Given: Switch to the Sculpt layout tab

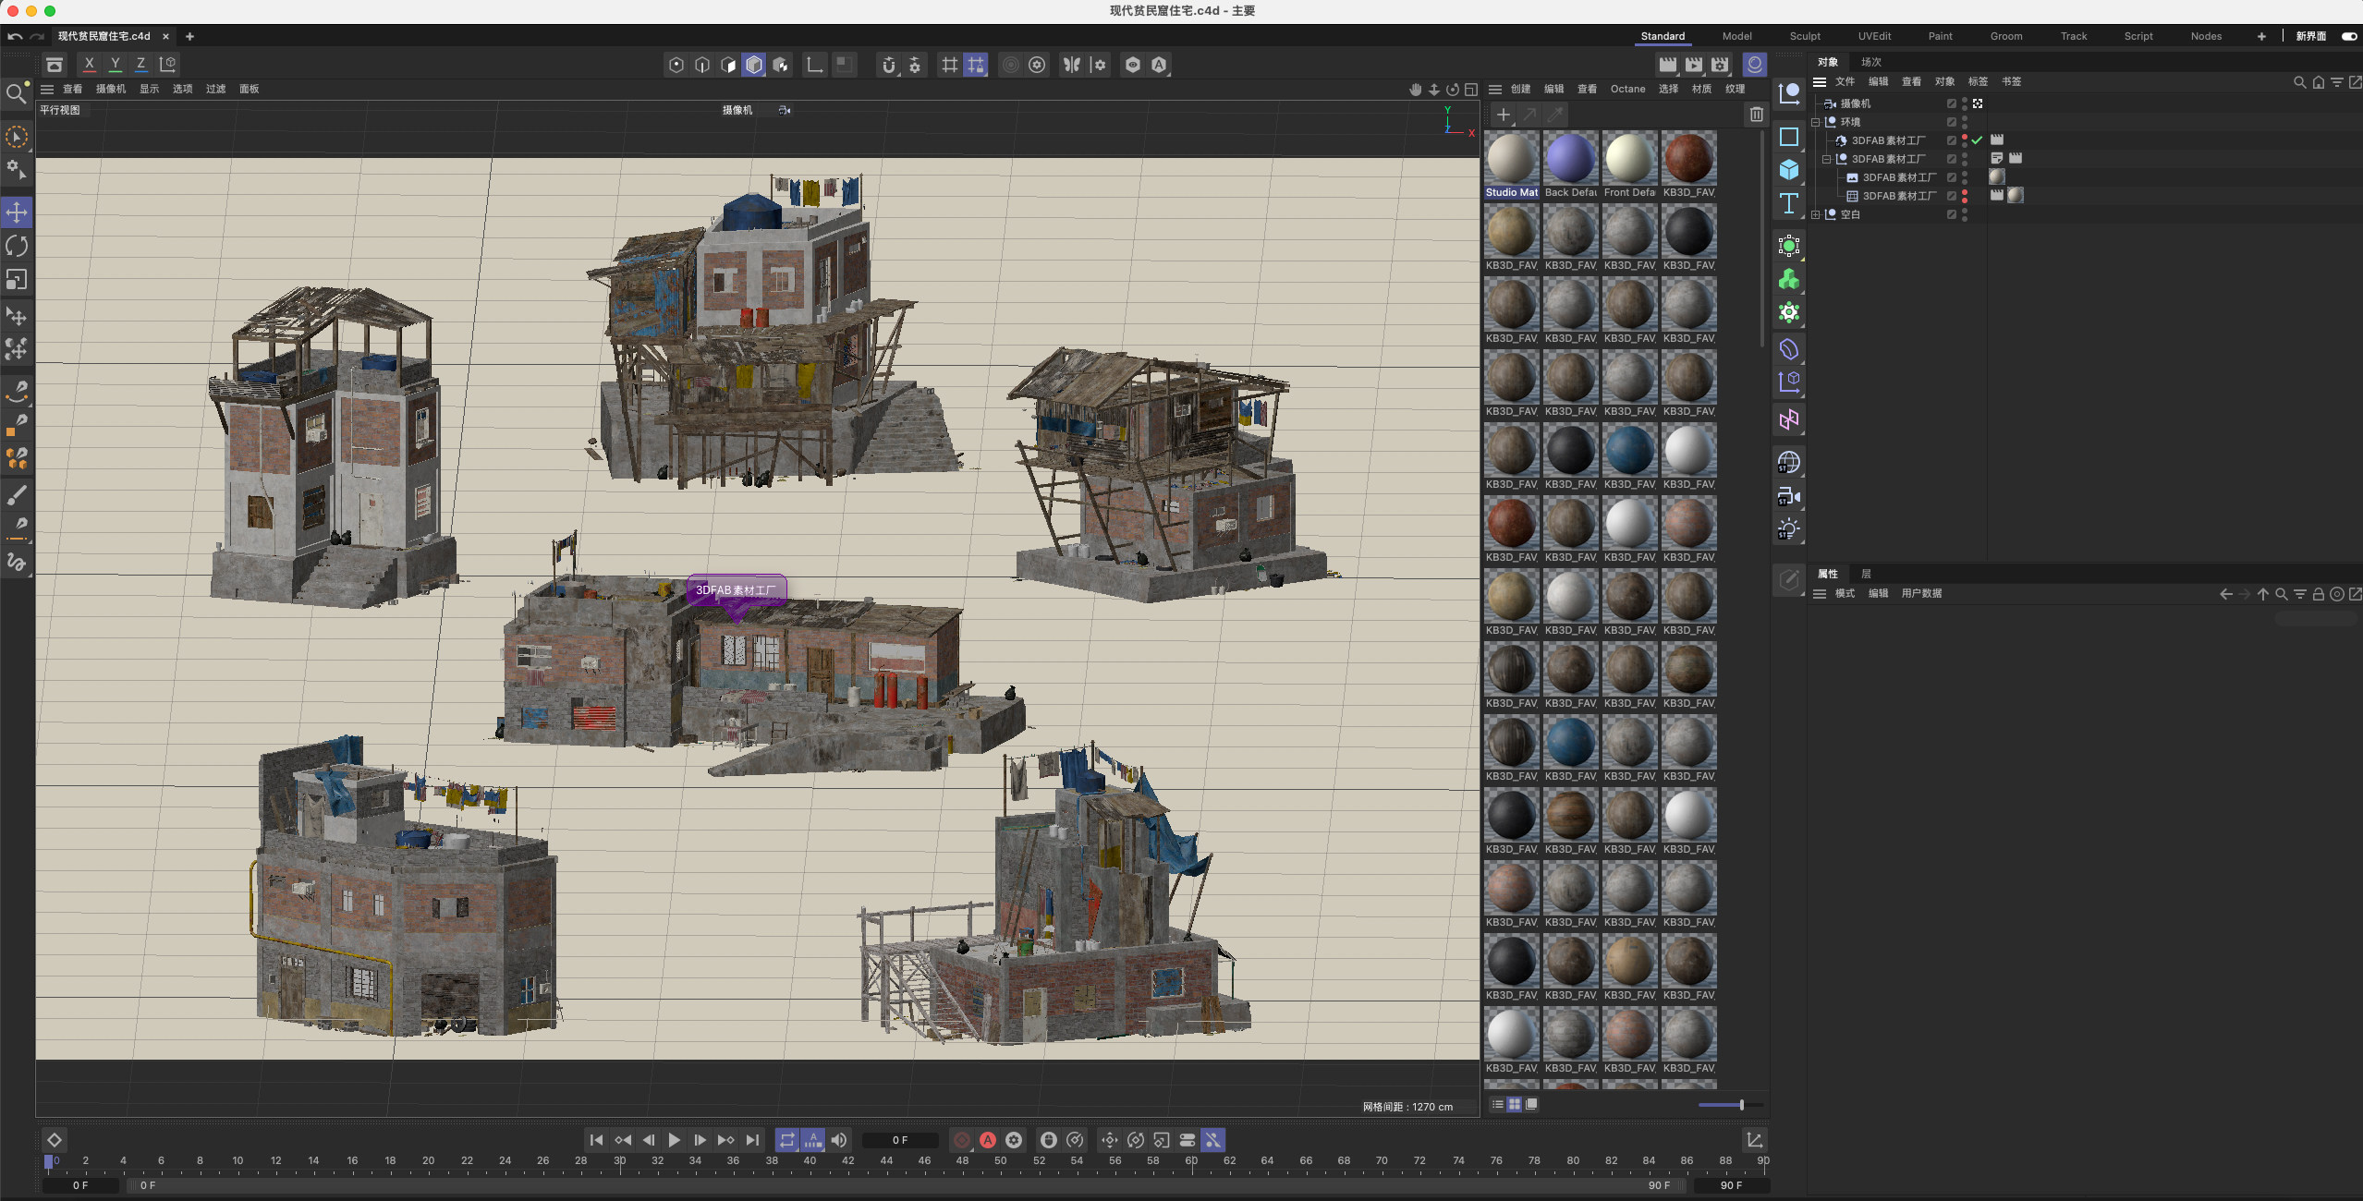Looking at the screenshot, I should click(x=1804, y=36).
